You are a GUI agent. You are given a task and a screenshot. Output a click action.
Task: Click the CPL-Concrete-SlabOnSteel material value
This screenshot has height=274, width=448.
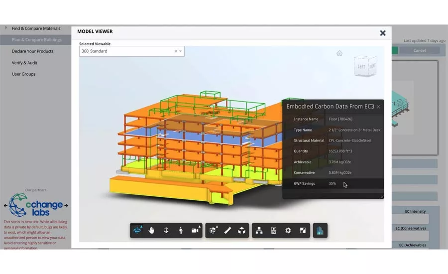coord(350,140)
